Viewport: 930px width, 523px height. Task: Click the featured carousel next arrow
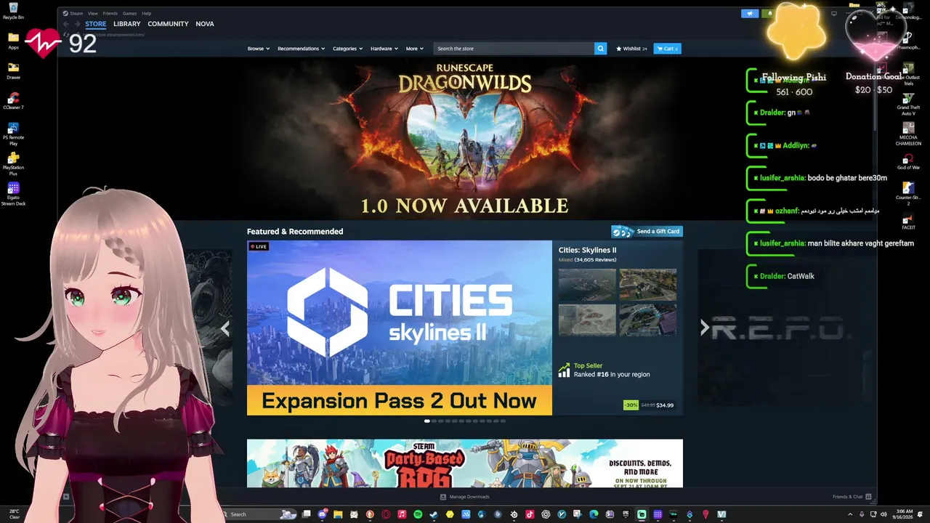coord(704,328)
